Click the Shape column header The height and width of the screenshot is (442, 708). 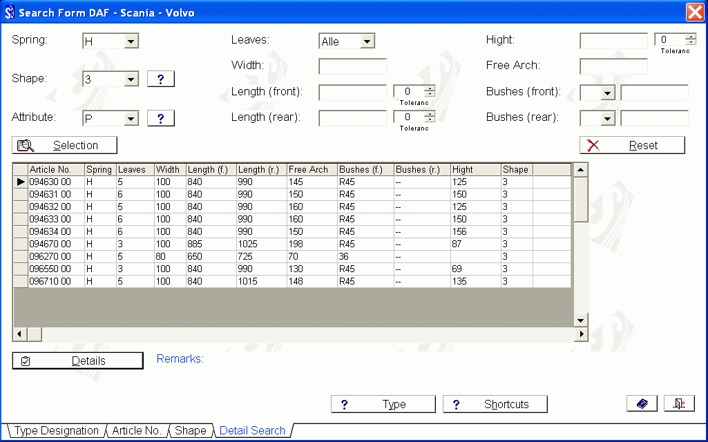(517, 170)
